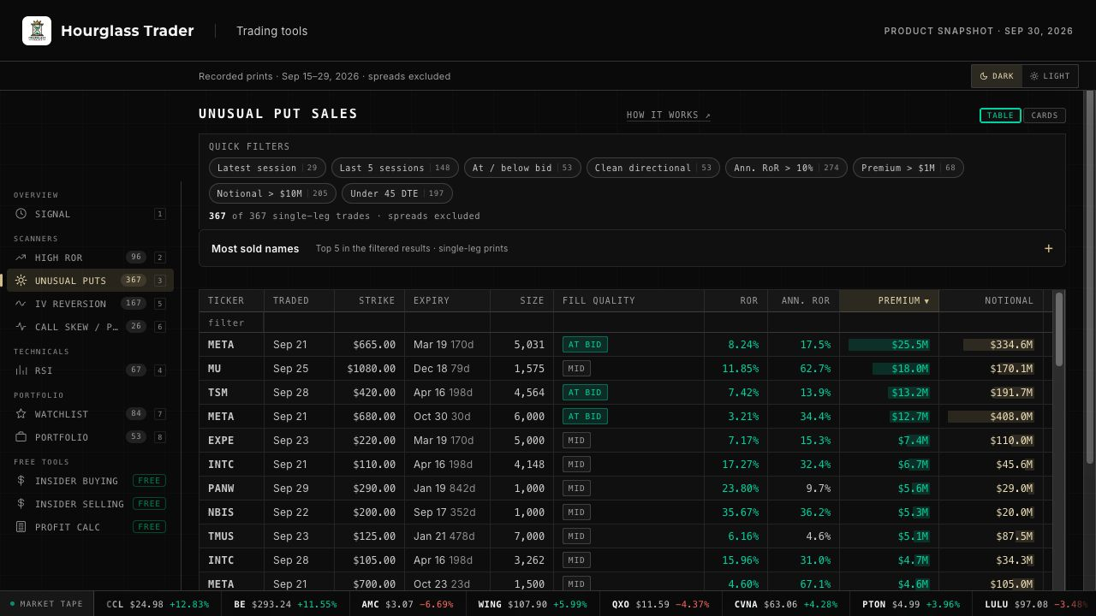Image resolution: width=1096 pixels, height=616 pixels.
Task: Click the AT BID badge in TSM row
Action: click(585, 393)
